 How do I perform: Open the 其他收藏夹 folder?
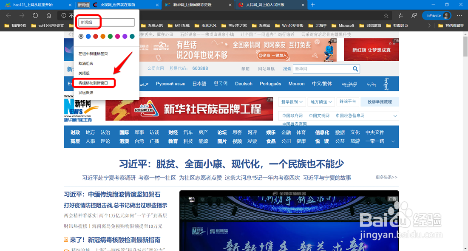[x=451, y=25]
